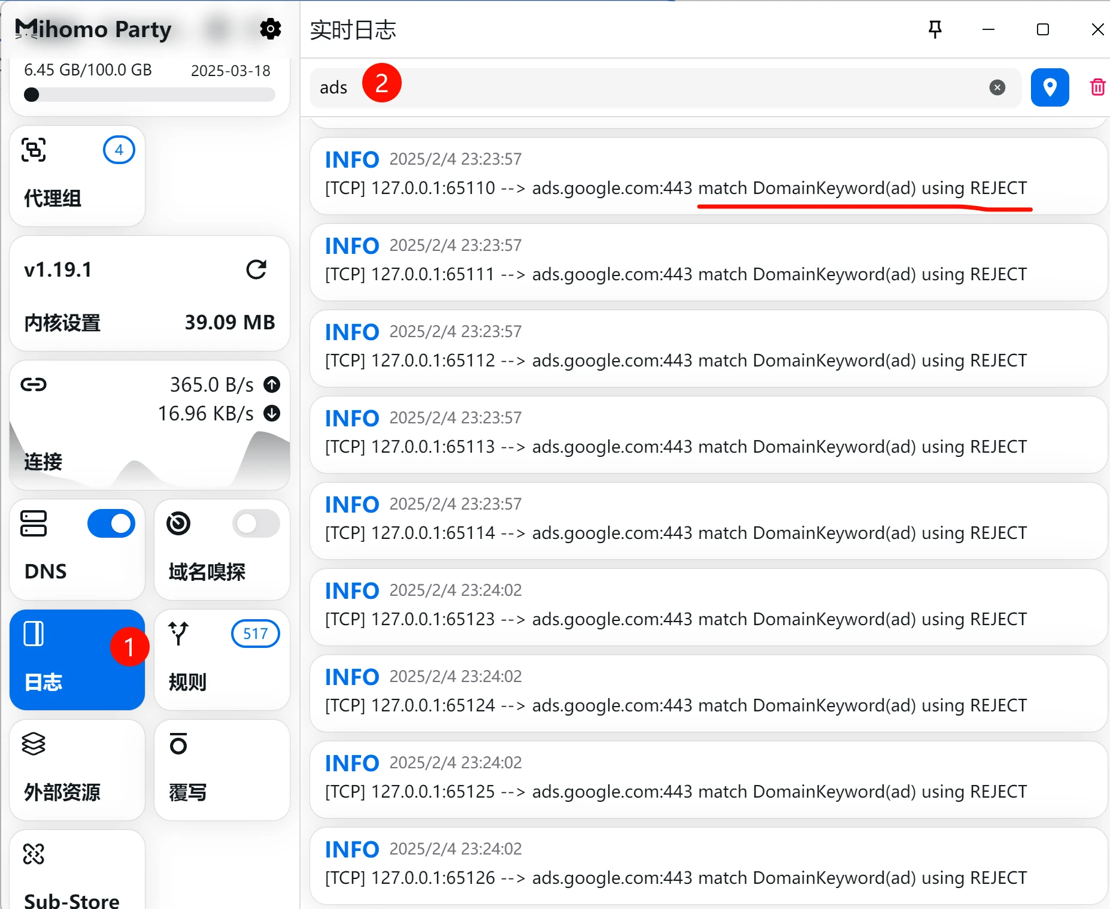The height and width of the screenshot is (909, 1110).
Task: Click the Mihomo Party app title
Action: click(x=93, y=29)
